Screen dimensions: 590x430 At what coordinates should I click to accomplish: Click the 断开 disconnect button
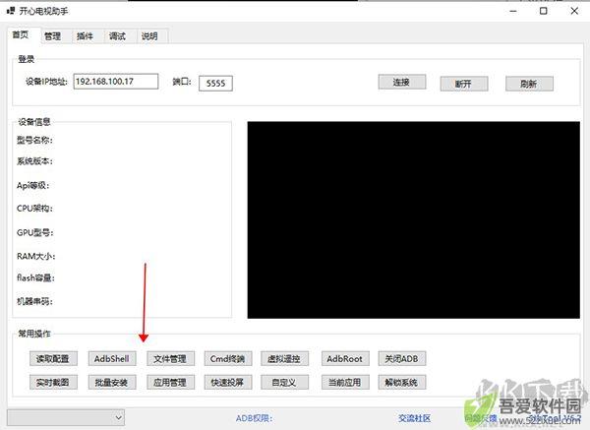(x=464, y=84)
